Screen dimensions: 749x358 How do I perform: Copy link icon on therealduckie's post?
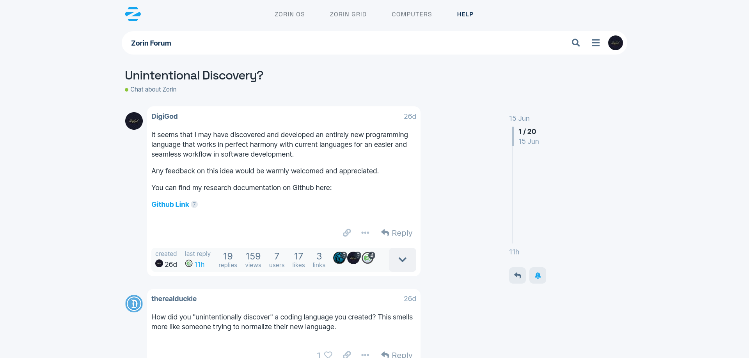point(347,354)
